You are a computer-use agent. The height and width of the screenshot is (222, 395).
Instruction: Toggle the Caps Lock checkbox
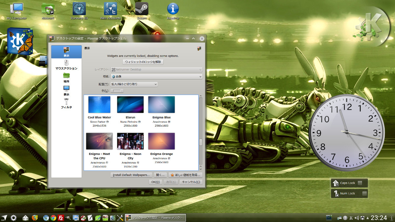tap(360, 183)
